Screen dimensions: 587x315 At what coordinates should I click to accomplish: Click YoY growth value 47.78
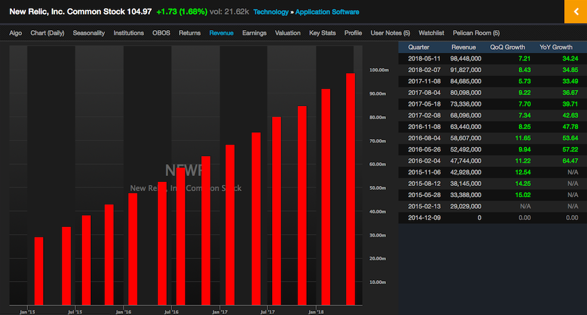click(x=570, y=127)
